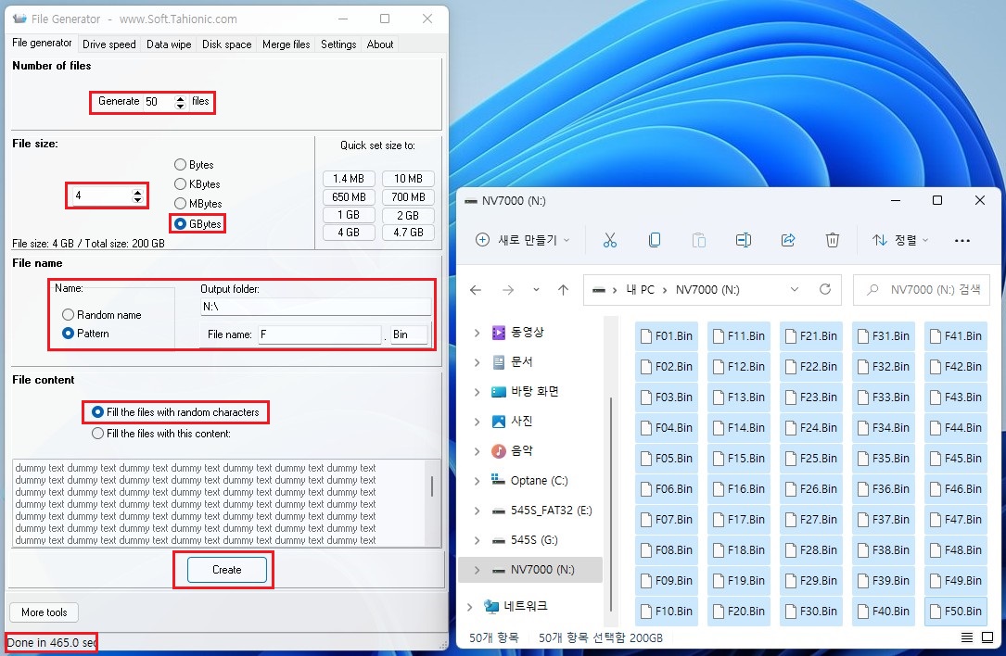
Task: Select file F50.Bin
Action: pos(955,612)
